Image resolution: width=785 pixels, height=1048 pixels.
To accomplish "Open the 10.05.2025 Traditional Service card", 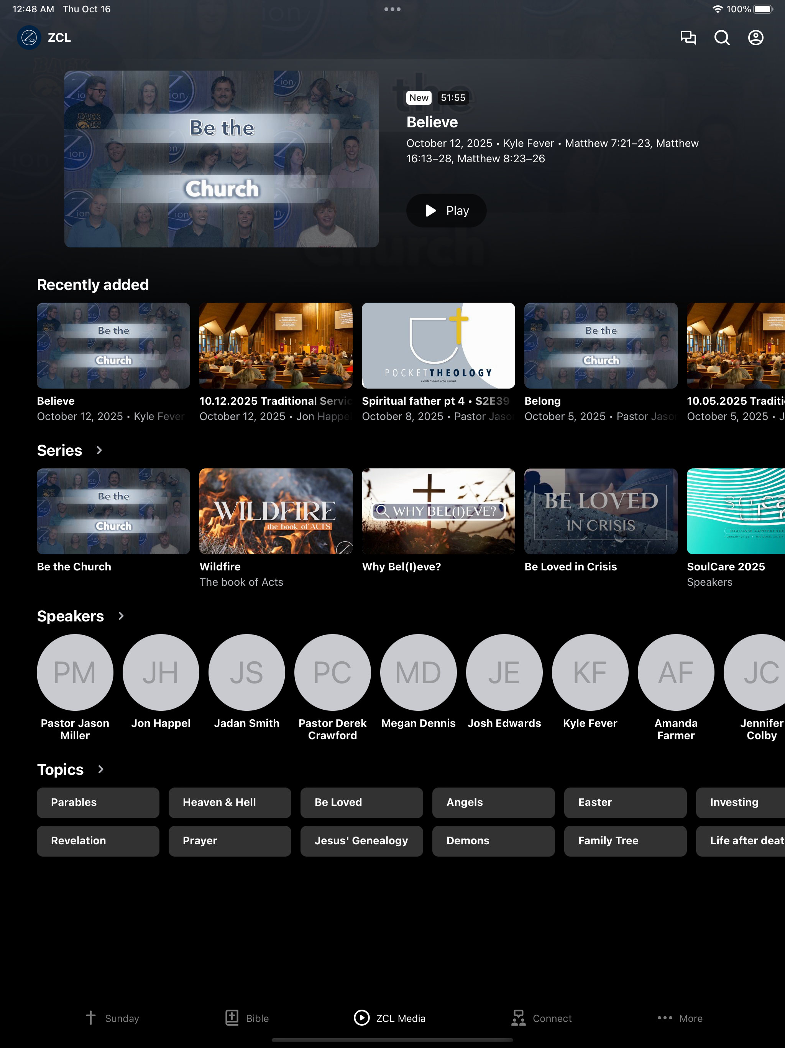I will pyautogui.click(x=736, y=363).
